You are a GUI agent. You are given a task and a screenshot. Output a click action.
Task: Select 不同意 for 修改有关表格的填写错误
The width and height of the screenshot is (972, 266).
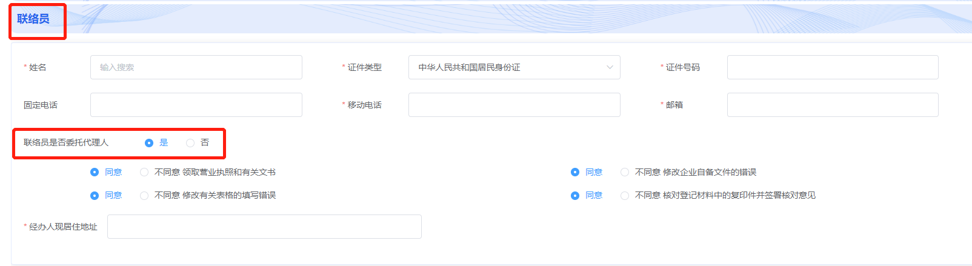click(x=144, y=195)
